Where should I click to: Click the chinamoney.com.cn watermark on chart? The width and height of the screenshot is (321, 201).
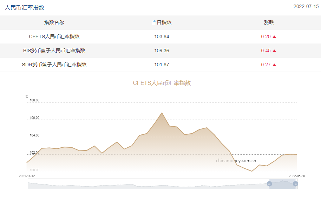(x=236, y=160)
